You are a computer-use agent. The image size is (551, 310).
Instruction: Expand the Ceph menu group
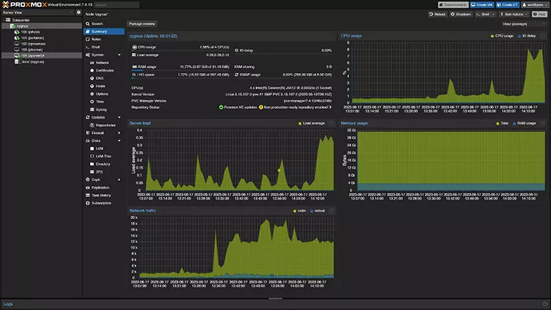(x=119, y=180)
